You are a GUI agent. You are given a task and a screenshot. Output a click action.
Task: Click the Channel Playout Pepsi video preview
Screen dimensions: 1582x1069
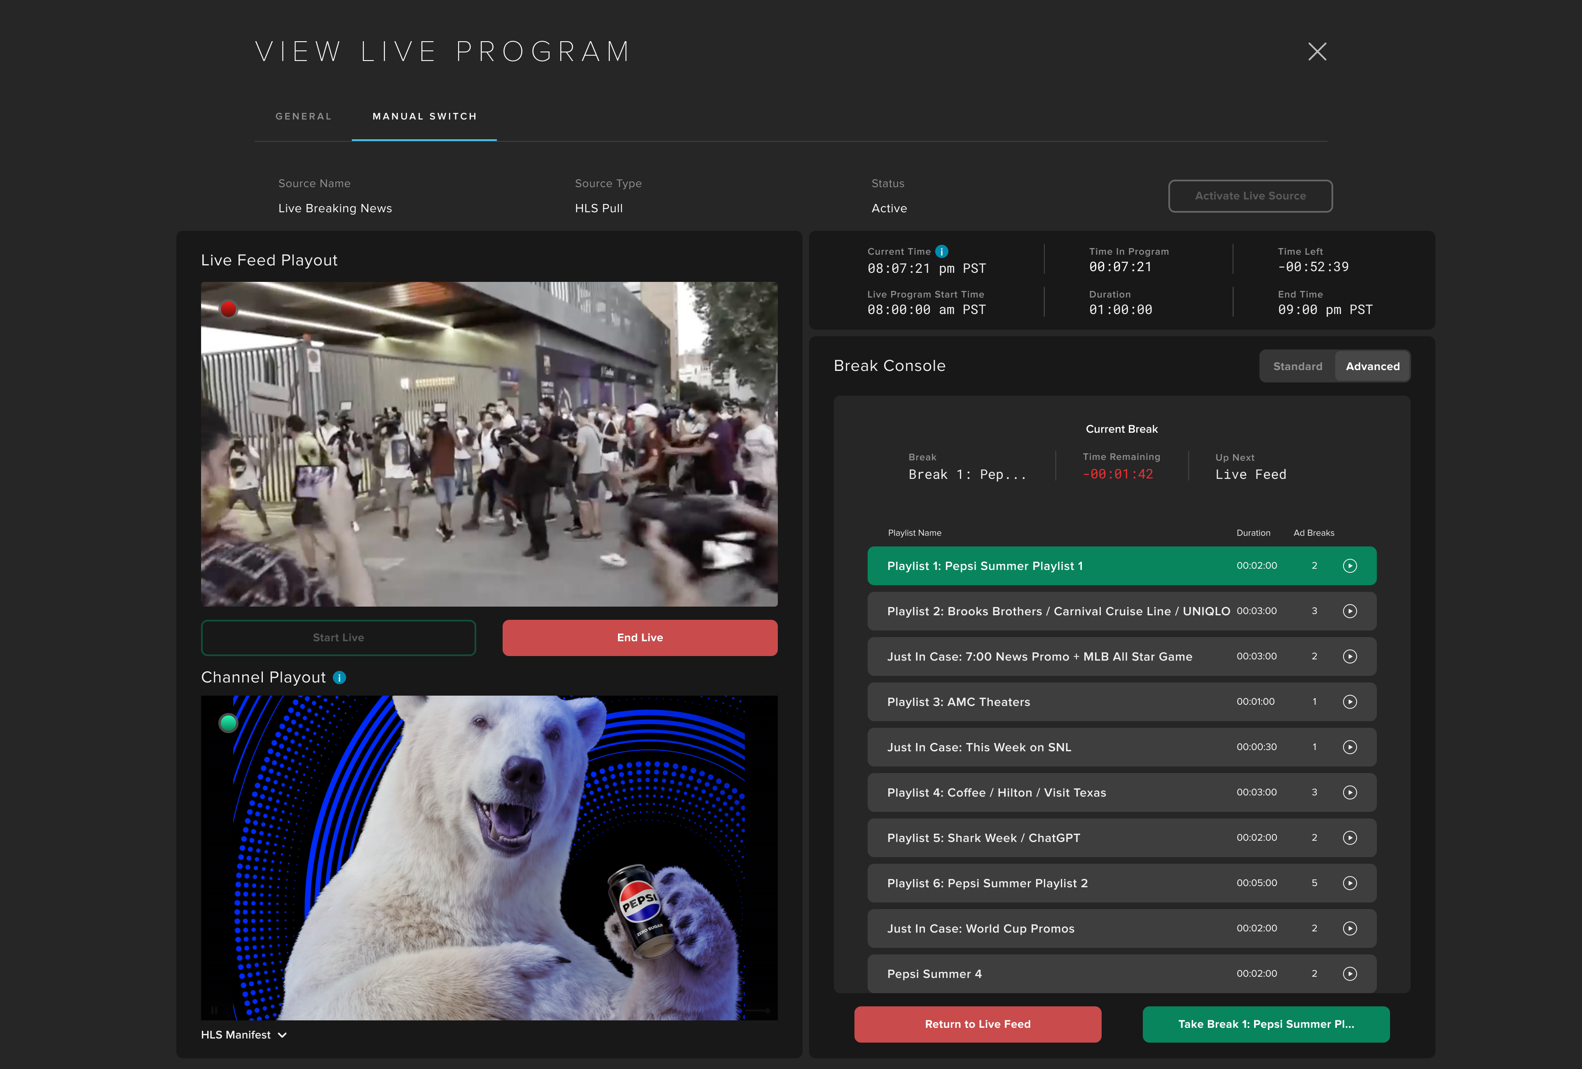coord(489,858)
